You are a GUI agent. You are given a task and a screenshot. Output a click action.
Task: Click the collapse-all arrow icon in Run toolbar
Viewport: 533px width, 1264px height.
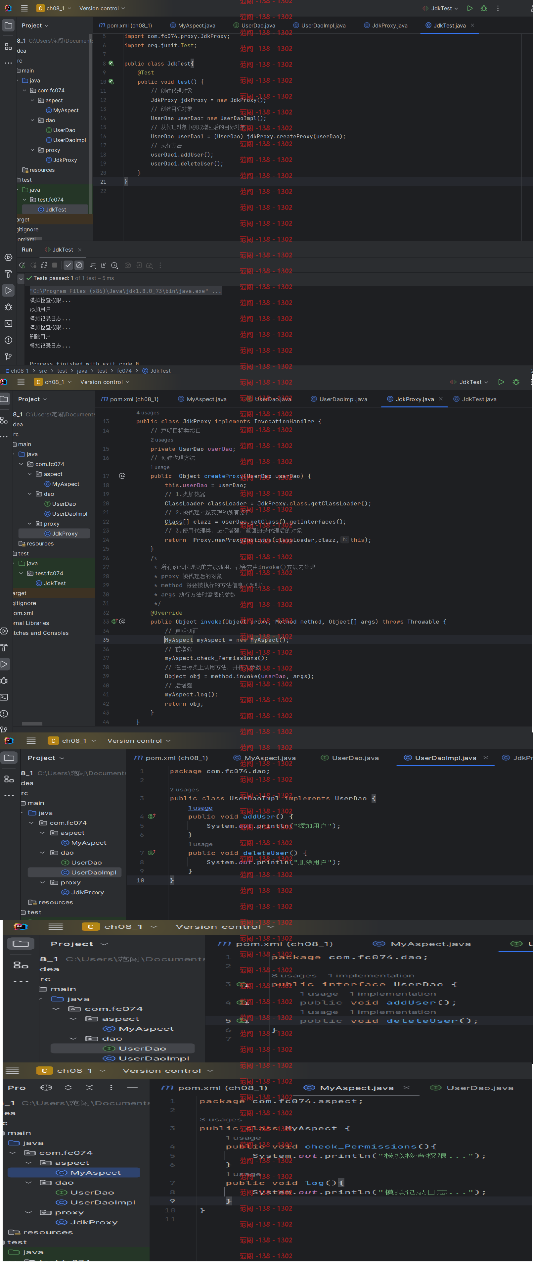click(x=104, y=265)
